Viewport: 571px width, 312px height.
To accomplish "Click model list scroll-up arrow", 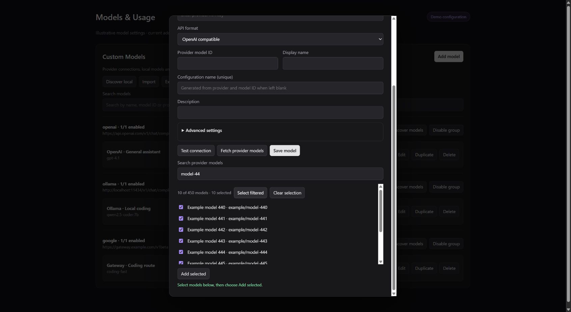I will pos(381,186).
